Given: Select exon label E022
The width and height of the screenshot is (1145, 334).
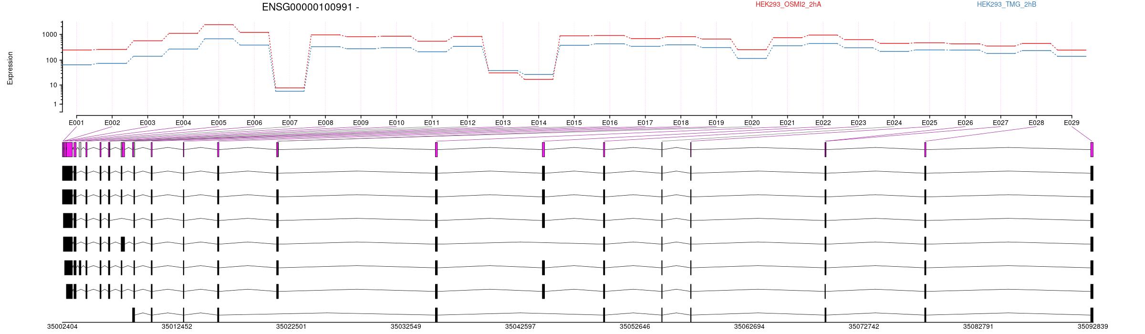Looking at the screenshot, I should click(823, 123).
